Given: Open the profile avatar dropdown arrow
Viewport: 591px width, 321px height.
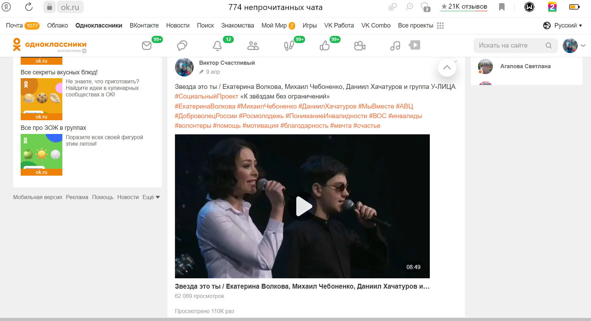Looking at the screenshot, I should coord(583,45).
